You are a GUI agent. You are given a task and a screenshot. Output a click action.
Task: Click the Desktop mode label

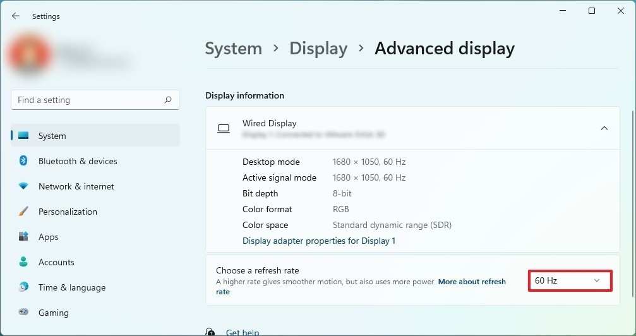[x=271, y=162]
